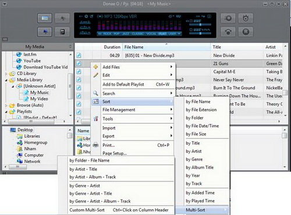The height and width of the screenshot is (215, 291).
Task: Click the pencil icon beside Edit
Action: tap(95, 75)
